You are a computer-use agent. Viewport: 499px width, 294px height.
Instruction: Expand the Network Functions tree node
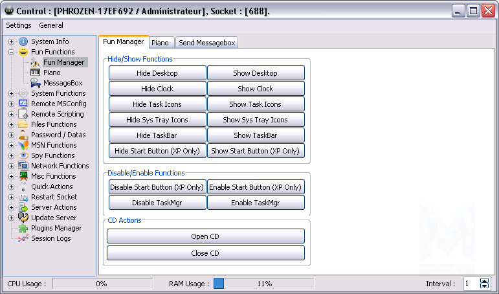[11, 166]
